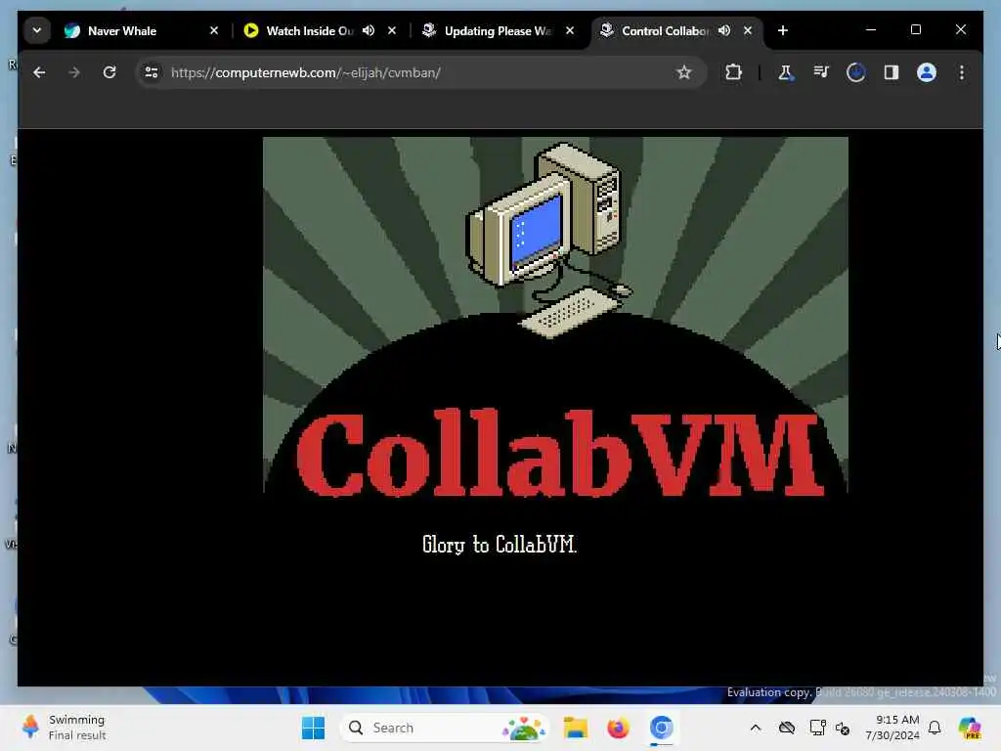1001x751 pixels.
Task: Open clock showing 9:15 AM
Action: (x=892, y=728)
